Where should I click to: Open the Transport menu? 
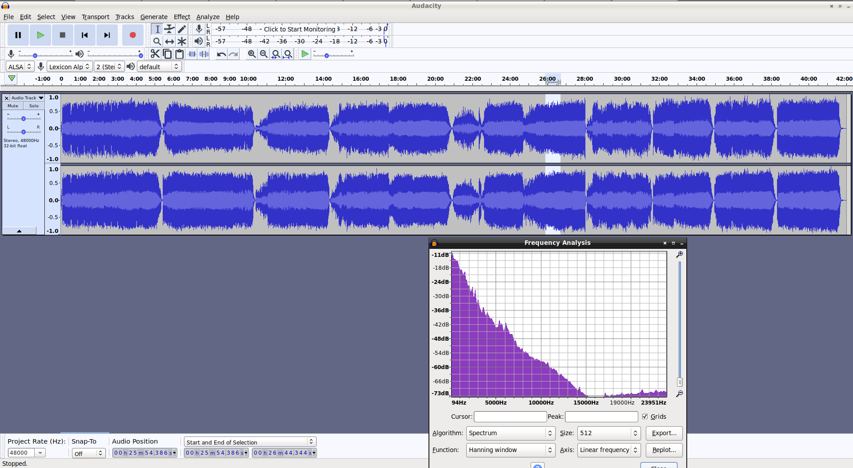tap(95, 17)
